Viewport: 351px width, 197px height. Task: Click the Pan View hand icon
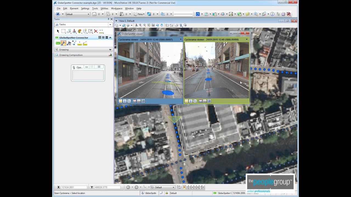(x=162, y=25)
